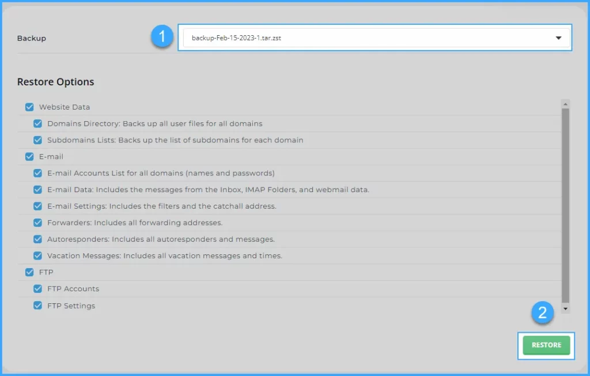Toggle E-mail Accounts List checkbox
The image size is (590, 376).
pyautogui.click(x=38, y=173)
